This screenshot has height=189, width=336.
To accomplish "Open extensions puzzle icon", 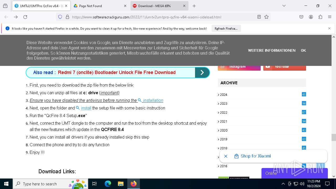I will (x=320, y=17).
